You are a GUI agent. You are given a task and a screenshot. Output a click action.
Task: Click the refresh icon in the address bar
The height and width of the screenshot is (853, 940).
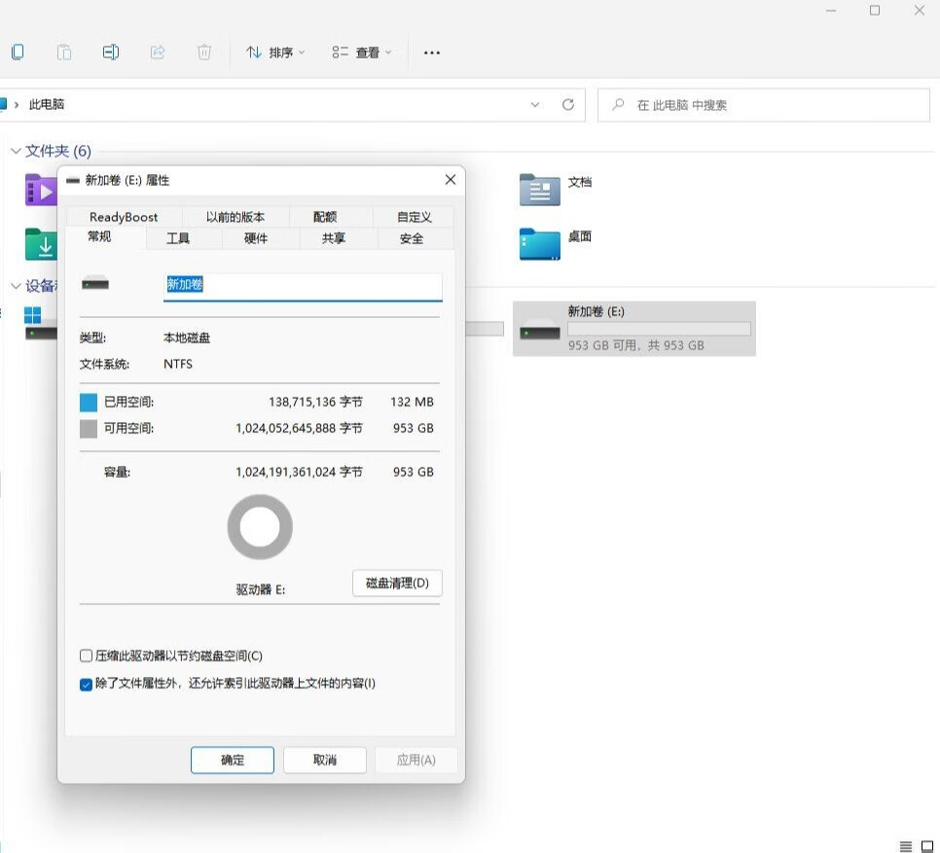568,104
